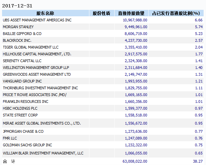
Task: Select WILLIAM BLAIR INVESTMENT MANAGEMENT, LLC name
Action: click(43, 153)
